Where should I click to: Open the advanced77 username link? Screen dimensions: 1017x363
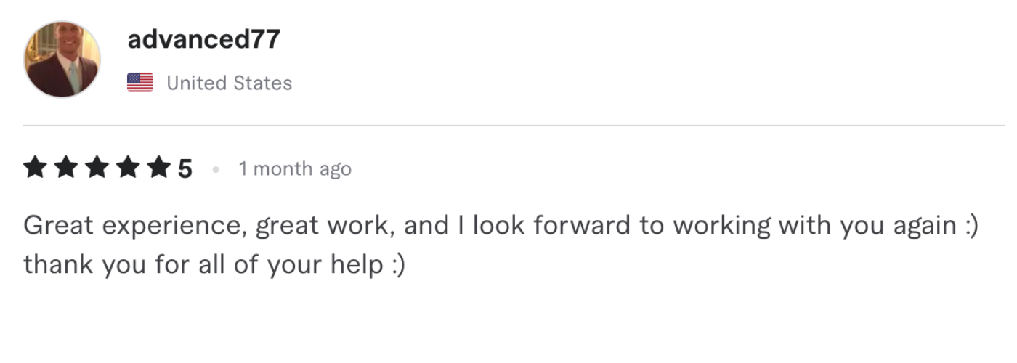(203, 40)
